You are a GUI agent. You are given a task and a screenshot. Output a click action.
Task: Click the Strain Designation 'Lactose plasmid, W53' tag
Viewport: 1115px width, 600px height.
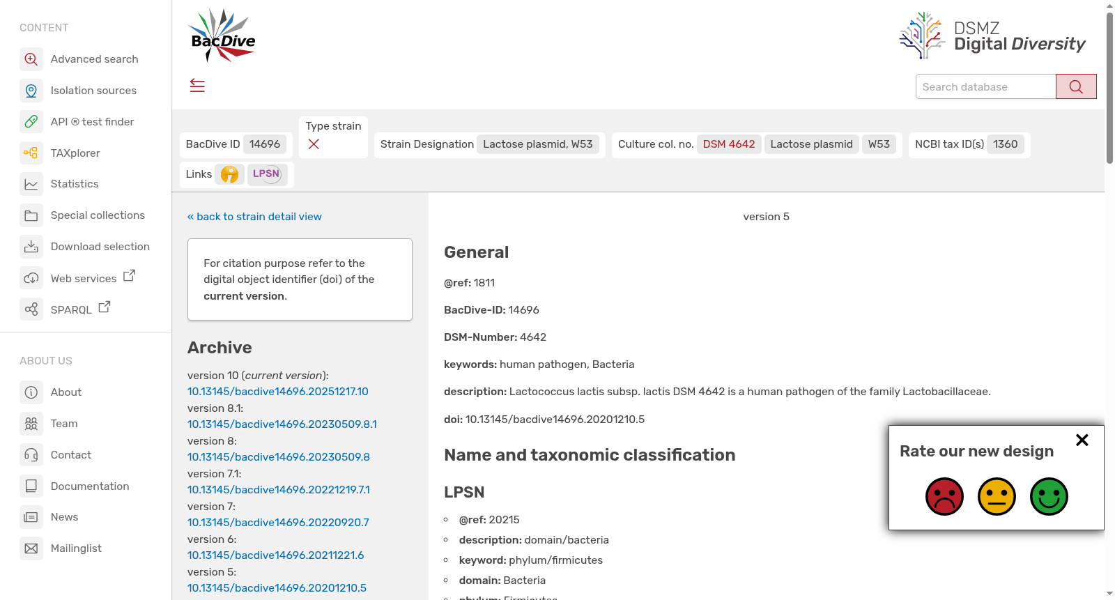click(x=537, y=144)
